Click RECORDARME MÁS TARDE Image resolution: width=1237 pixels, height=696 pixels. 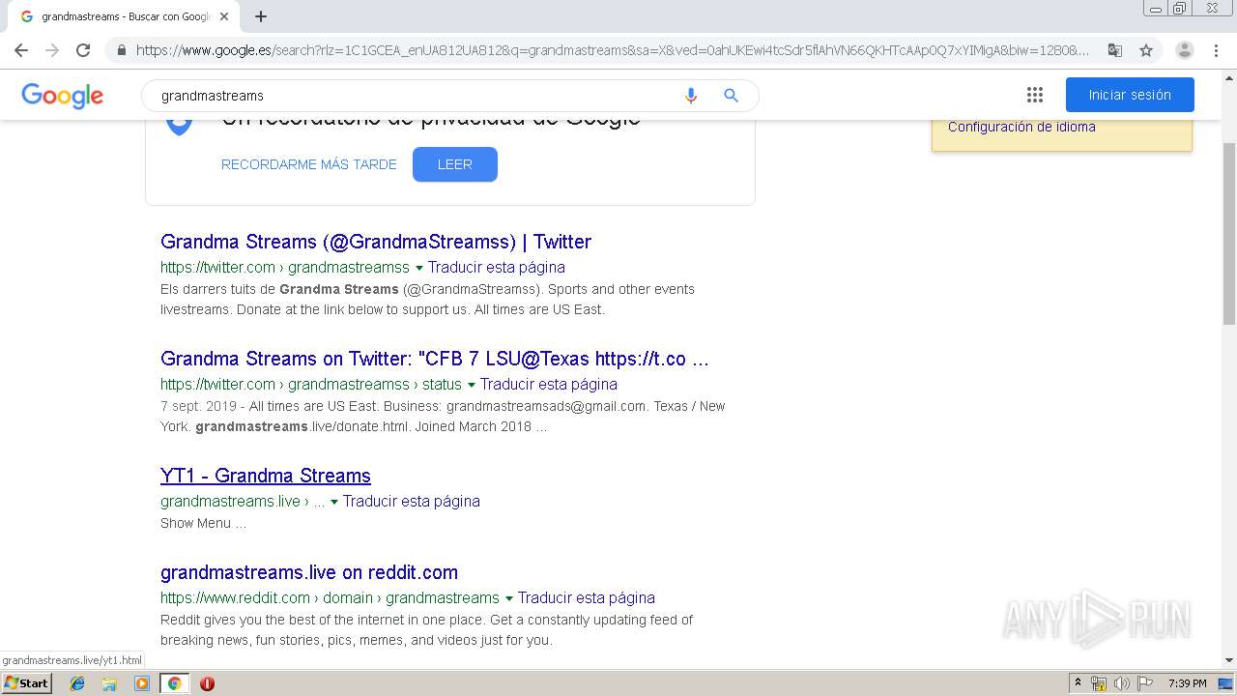(x=309, y=164)
